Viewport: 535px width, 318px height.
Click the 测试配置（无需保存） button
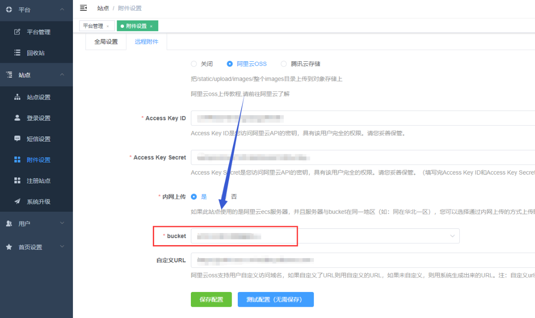[x=275, y=299]
